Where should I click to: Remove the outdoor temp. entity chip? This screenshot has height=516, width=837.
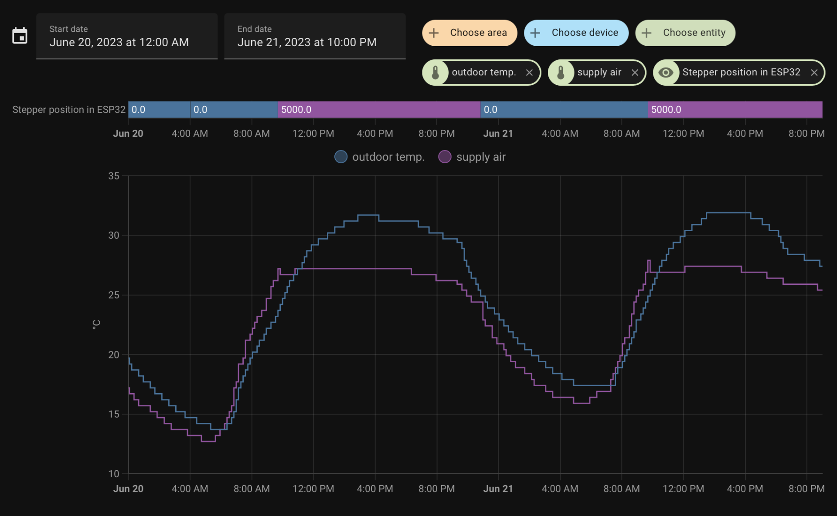point(529,73)
